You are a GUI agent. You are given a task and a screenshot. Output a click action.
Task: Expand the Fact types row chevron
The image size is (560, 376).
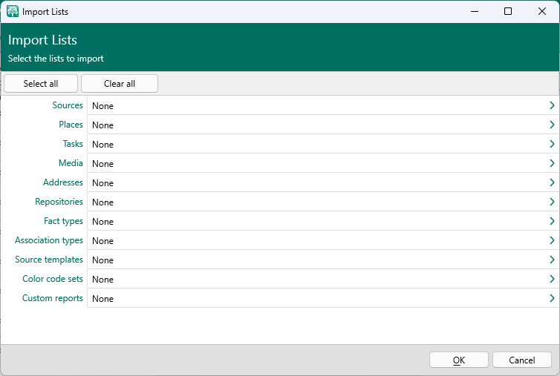click(x=552, y=221)
